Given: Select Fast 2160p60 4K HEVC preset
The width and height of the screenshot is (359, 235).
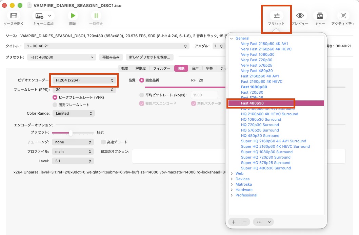Looking at the screenshot, I should click(262, 81).
